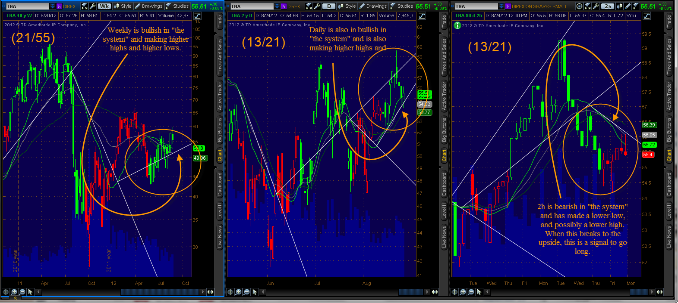The width and height of the screenshot is (678, 303).
Task: Open chart settings wrench on weekly chart
Action: click(92, 6)
